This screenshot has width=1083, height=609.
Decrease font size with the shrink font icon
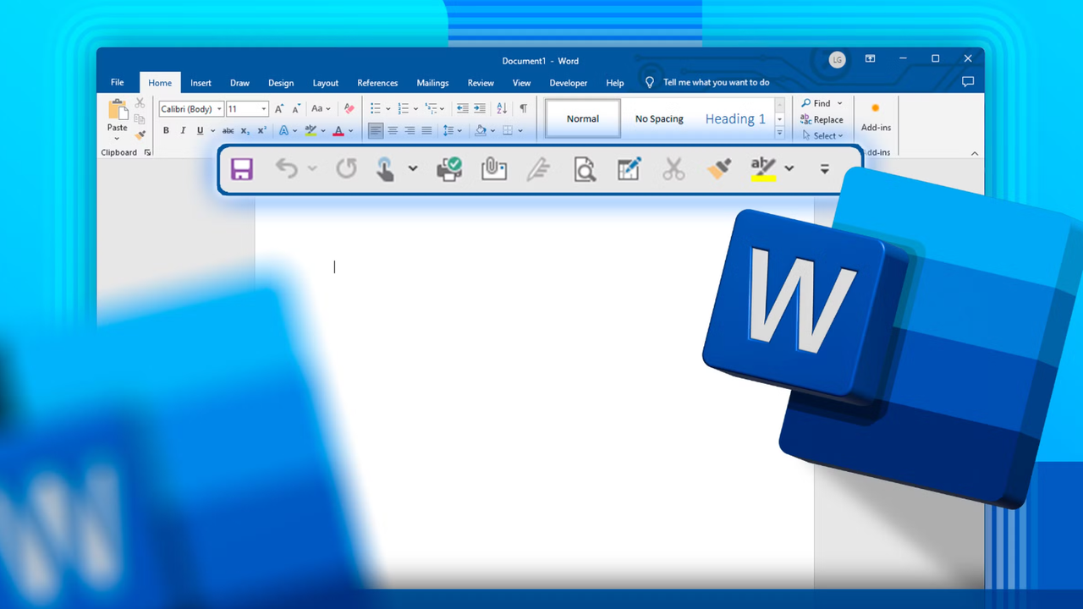tap(296, 109)
